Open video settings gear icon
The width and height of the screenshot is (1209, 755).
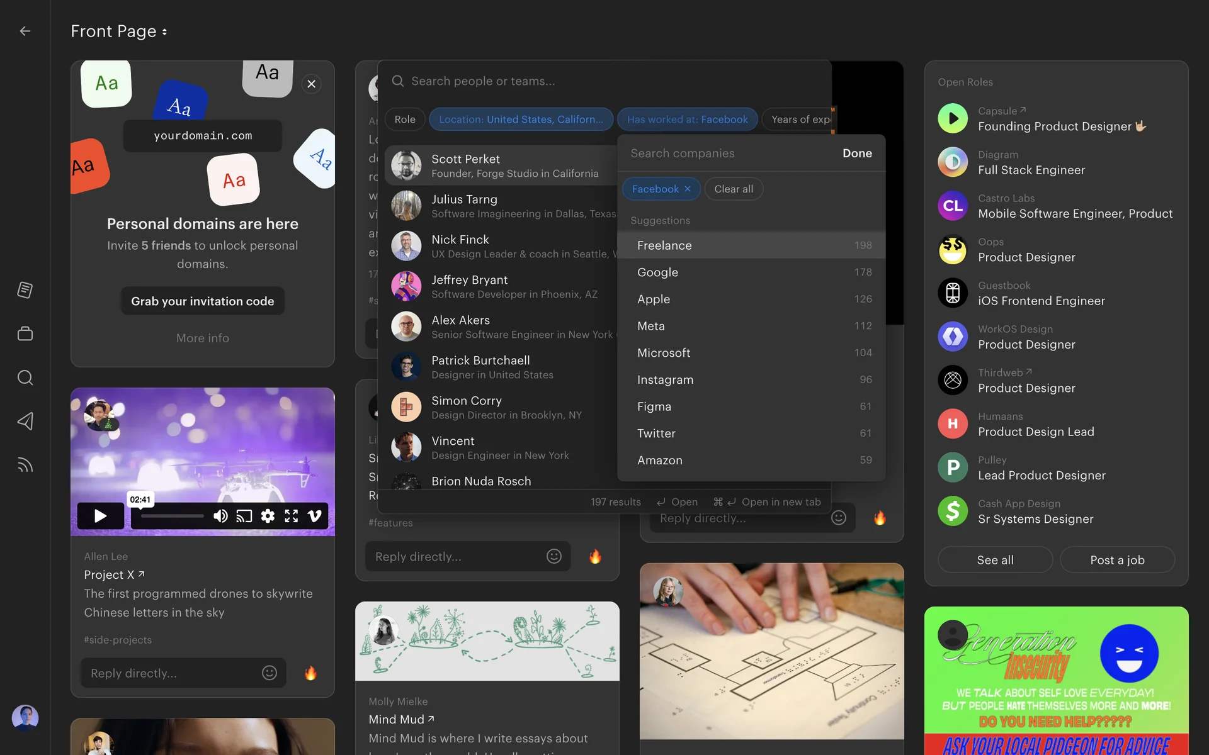[268, 516]
